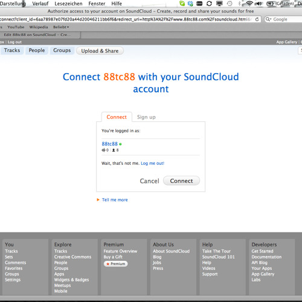Open Favorites under the You footer column
Screen dimensions: 302x302
coord(14,268)
